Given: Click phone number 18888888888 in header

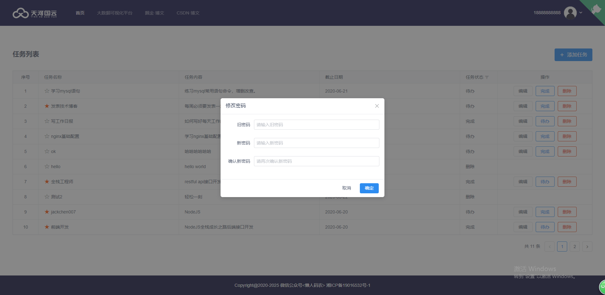Looking at the screenshot, I should point(547,13).
